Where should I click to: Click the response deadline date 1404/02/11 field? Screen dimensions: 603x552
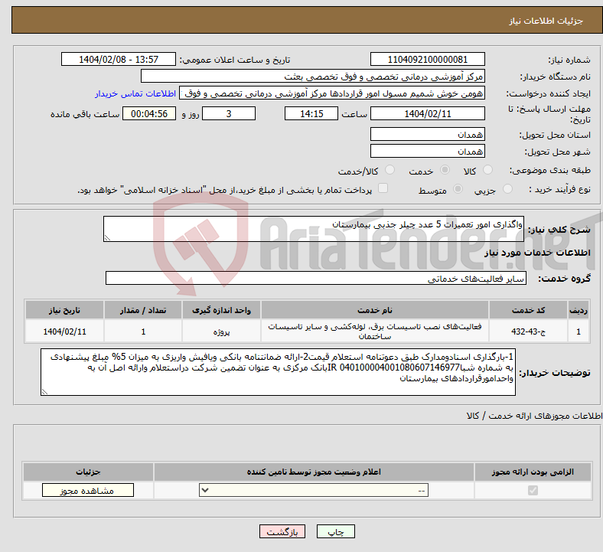point(427,113)
